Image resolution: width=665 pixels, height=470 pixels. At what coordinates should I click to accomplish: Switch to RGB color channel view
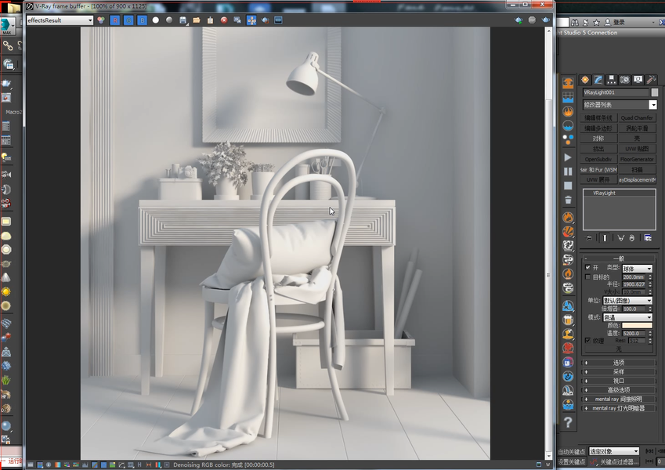pyautogui.click(x=101, y=20)
